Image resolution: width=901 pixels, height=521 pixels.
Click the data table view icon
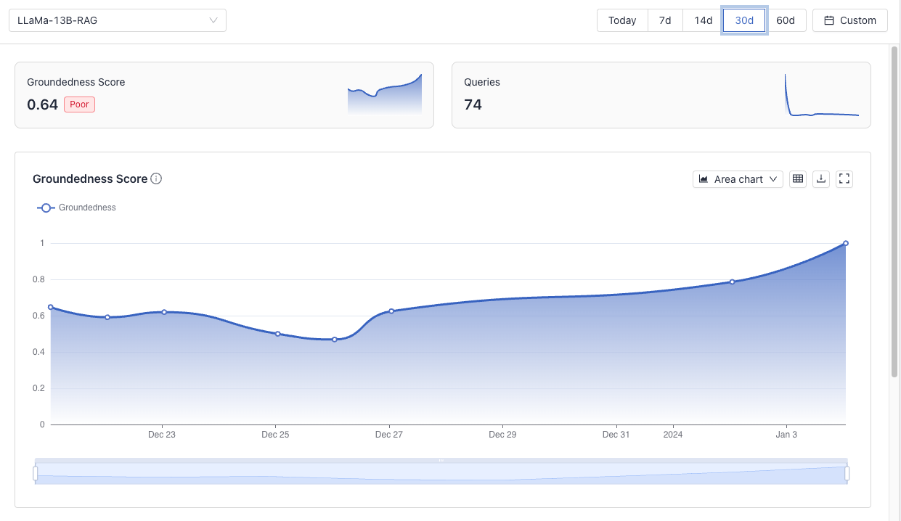pyautogui.click(x=798, y=179)
